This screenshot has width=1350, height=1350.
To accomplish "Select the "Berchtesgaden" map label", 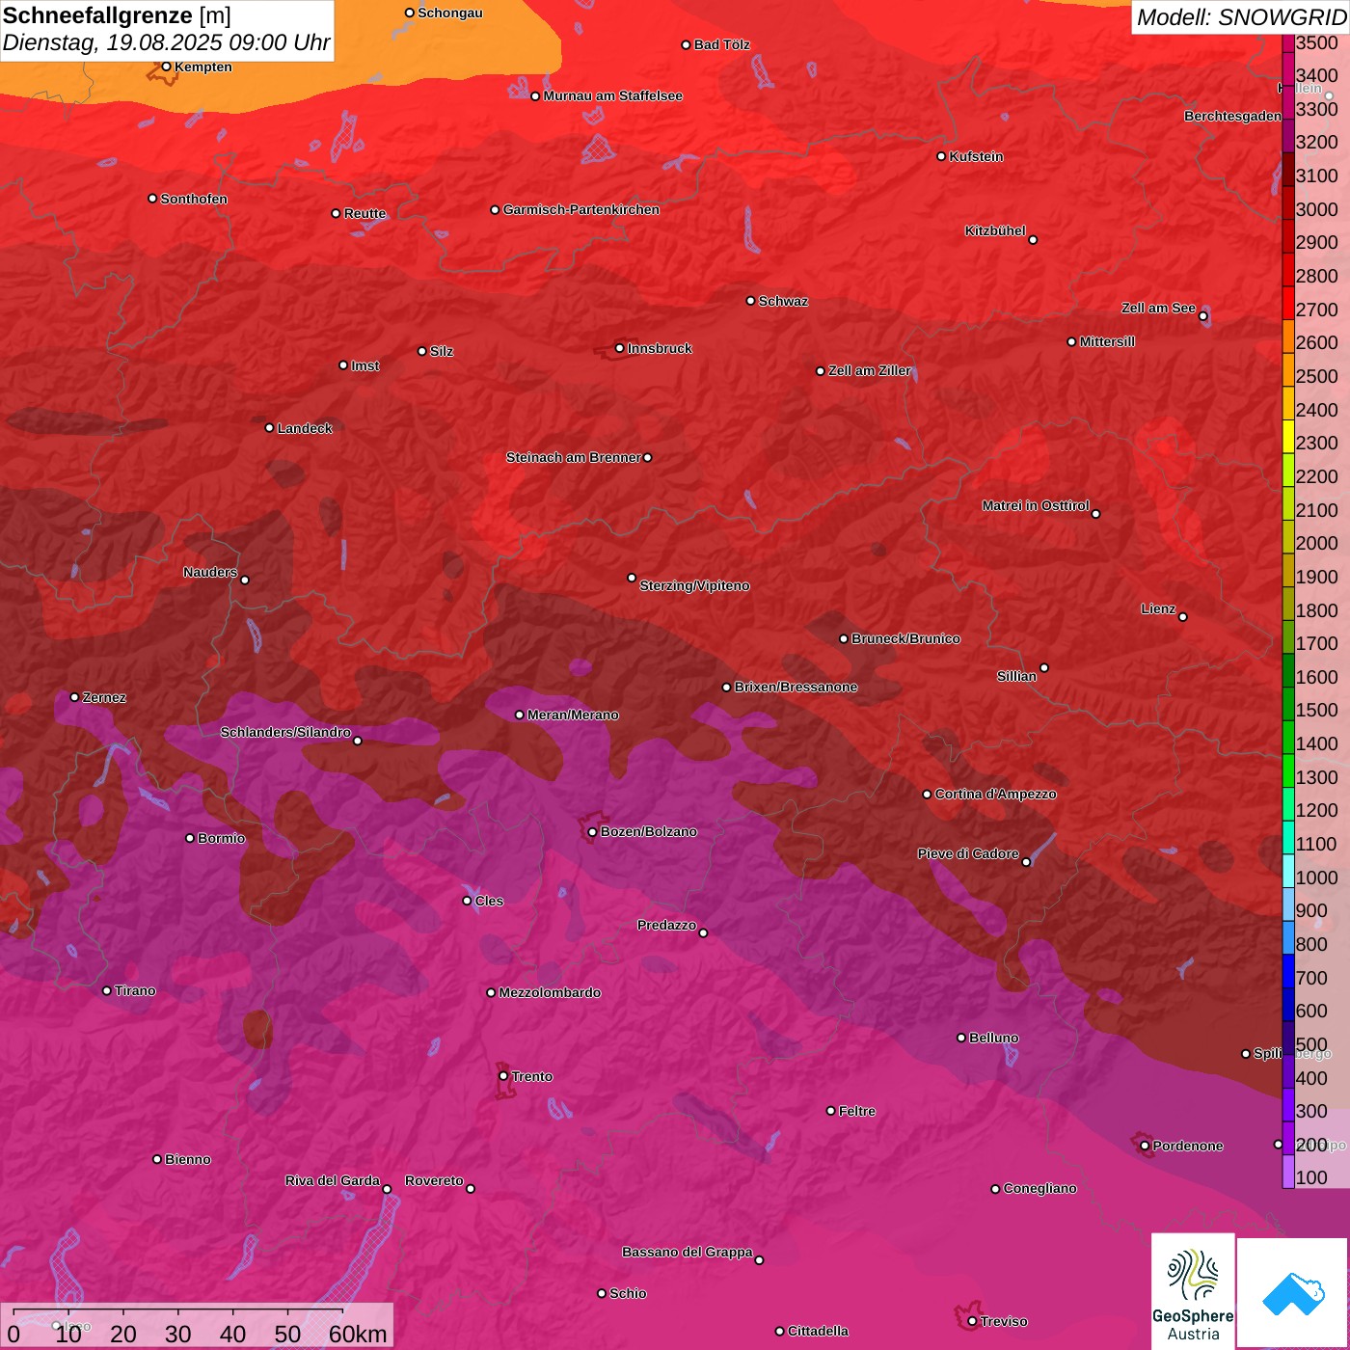I will point(1233,116).
